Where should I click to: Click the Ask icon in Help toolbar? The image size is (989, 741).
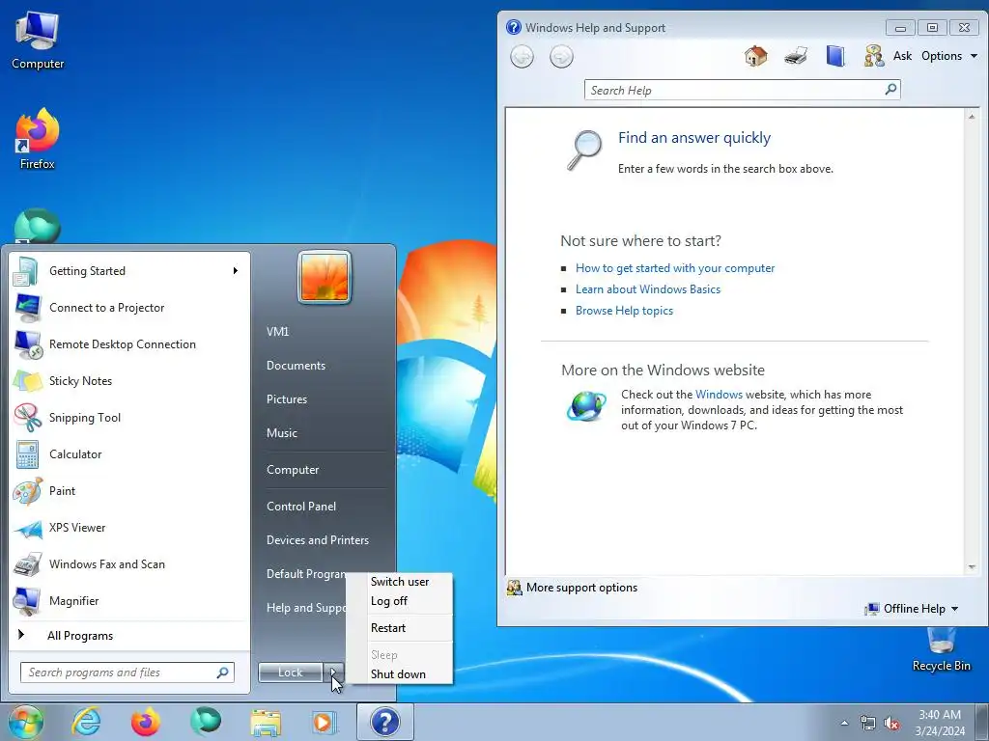click(873, 56)
